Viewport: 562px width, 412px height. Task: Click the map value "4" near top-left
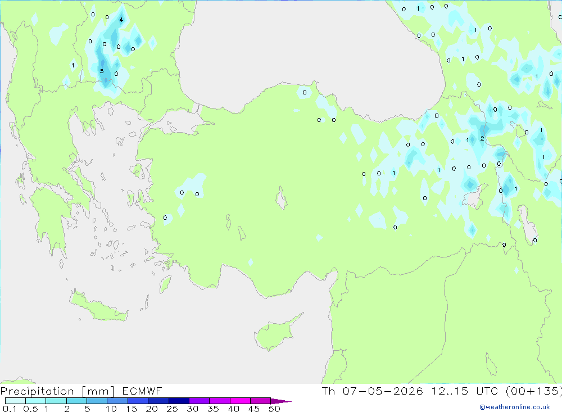[x=121, y=20]
